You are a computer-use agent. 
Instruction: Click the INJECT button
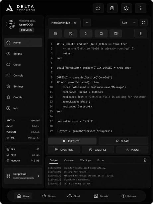[132, 150]
